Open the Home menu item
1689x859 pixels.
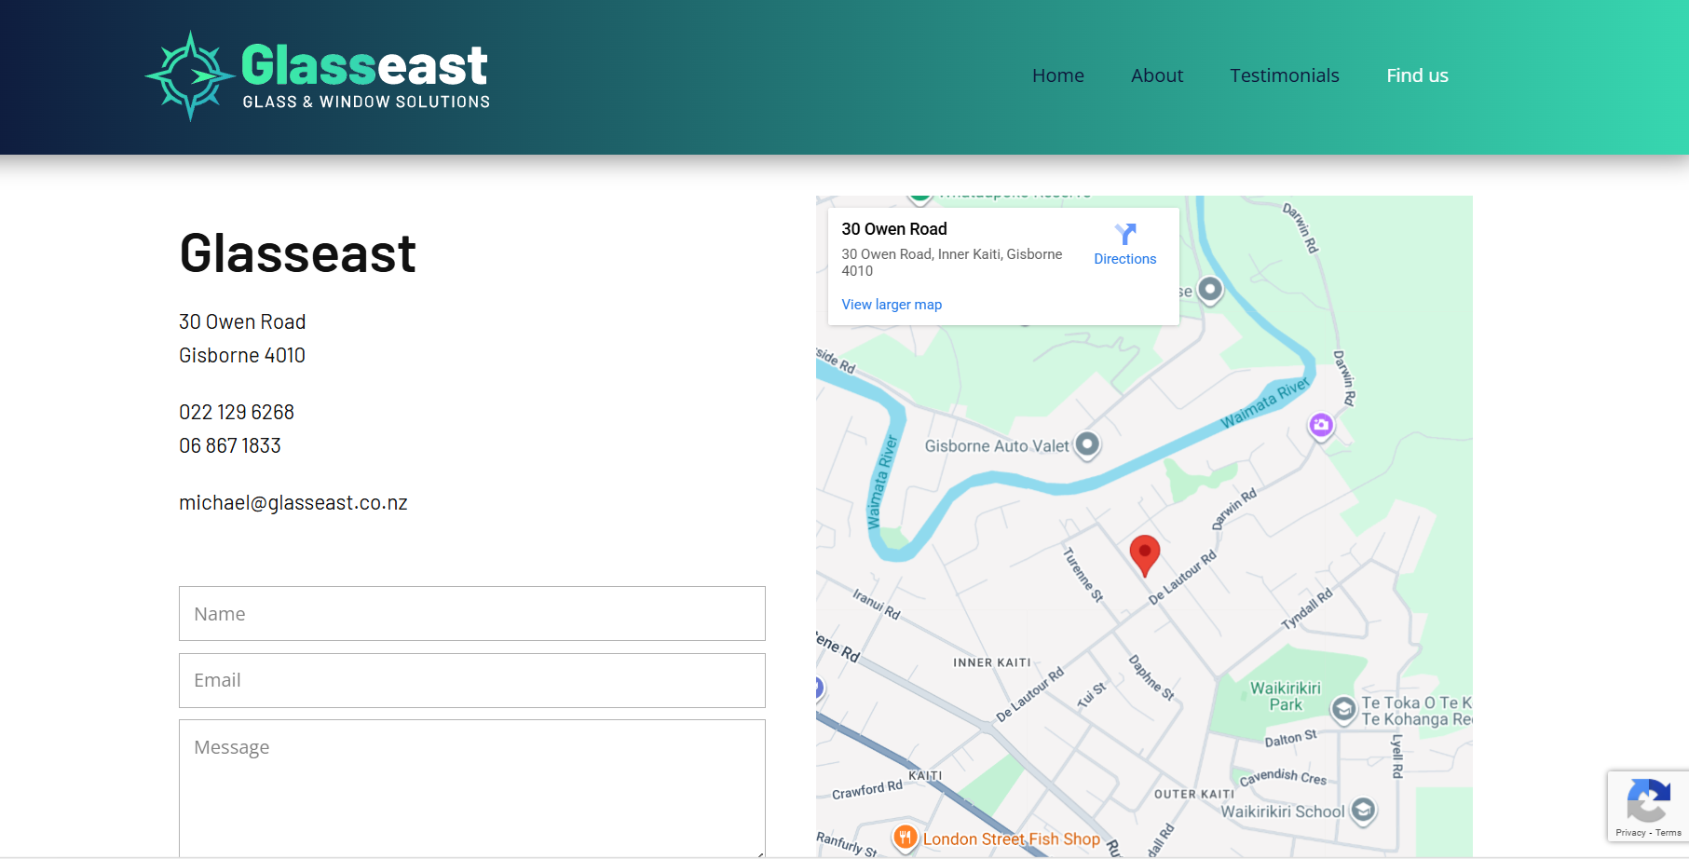1057,75
